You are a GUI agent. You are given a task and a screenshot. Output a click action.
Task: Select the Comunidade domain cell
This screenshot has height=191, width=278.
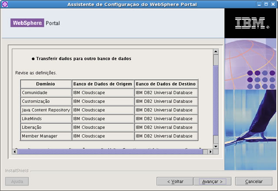(46, 92)
